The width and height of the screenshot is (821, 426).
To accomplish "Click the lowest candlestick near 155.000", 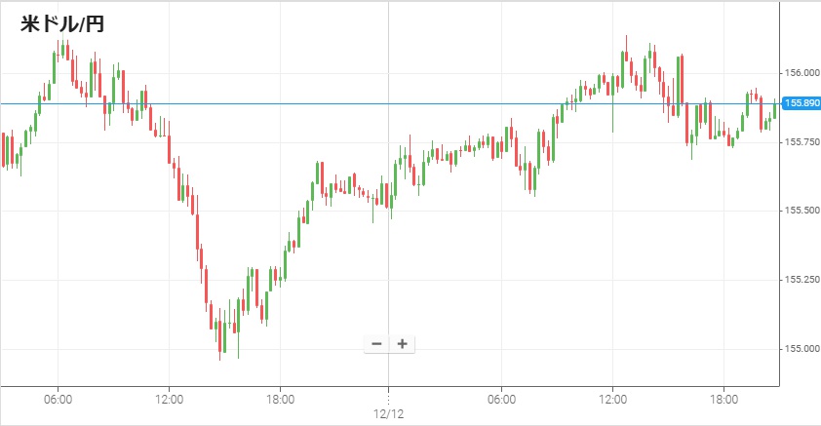I will click(220, 336).
